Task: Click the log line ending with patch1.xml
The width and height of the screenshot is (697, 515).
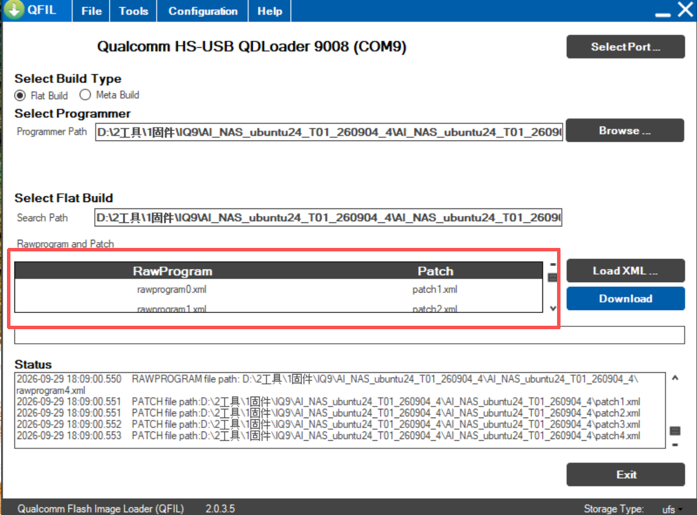Action: click(x=329, y=401)
